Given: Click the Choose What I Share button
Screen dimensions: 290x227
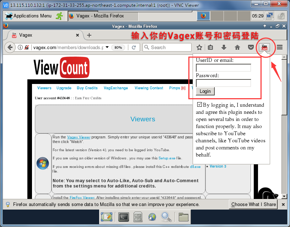Looking at the screenshot, I should (x=253, y=205).
